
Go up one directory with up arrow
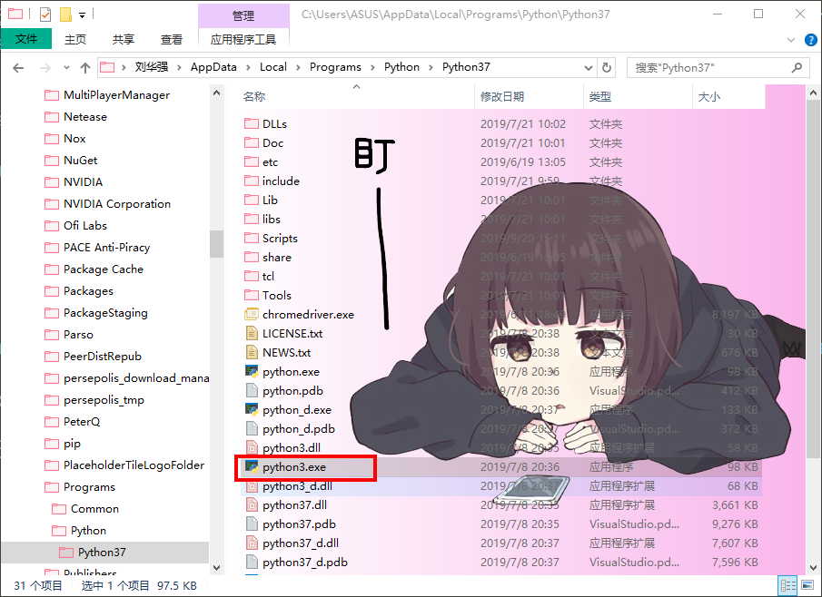[x=85, y=67]
